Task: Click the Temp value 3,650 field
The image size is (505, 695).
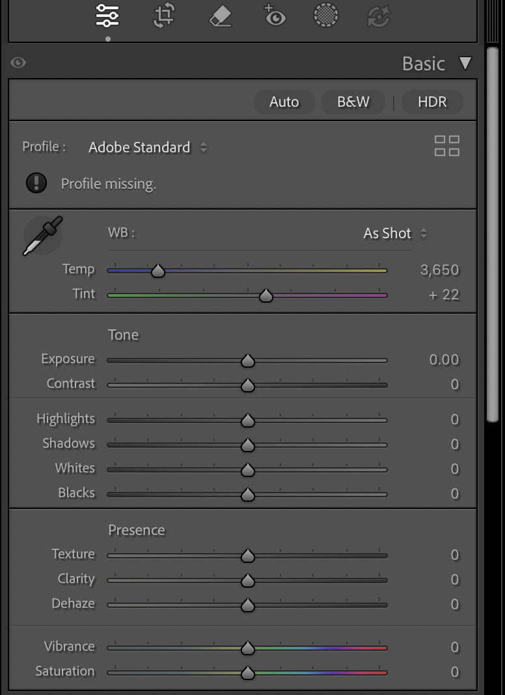Action: pyautogui.click(x=439, y=269)
